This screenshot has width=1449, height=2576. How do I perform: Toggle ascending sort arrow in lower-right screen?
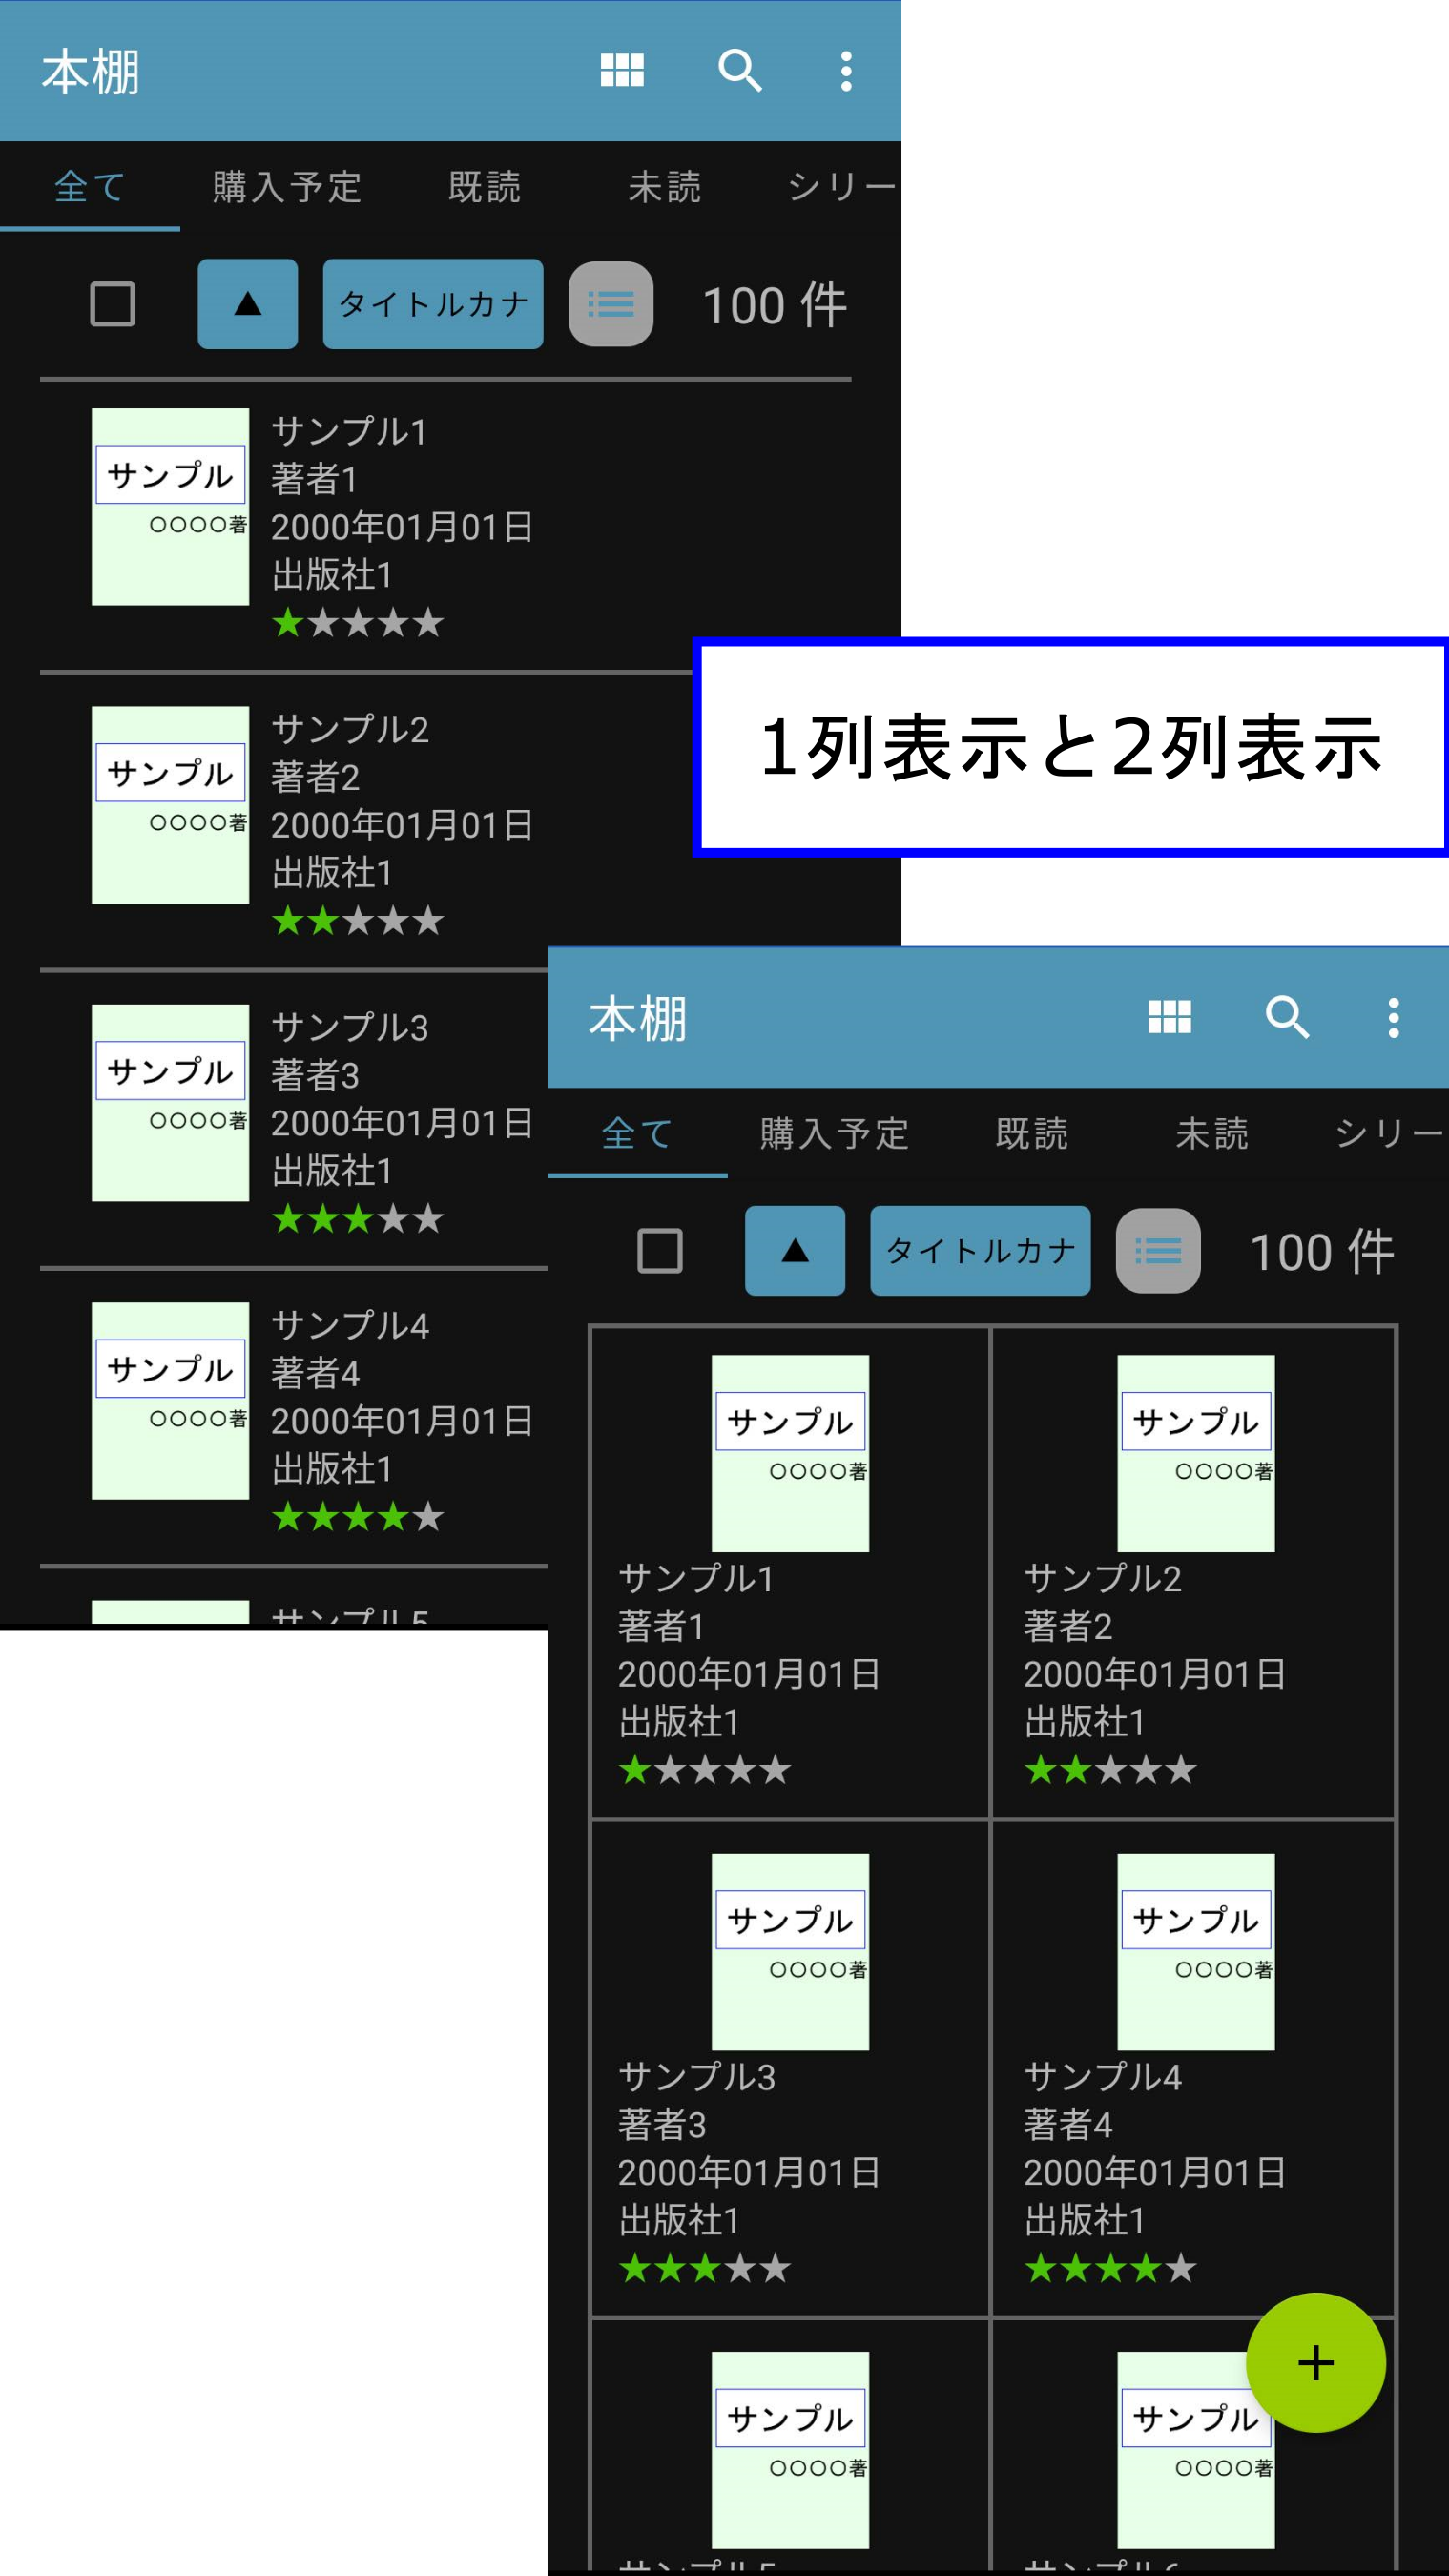(795, 1251)
